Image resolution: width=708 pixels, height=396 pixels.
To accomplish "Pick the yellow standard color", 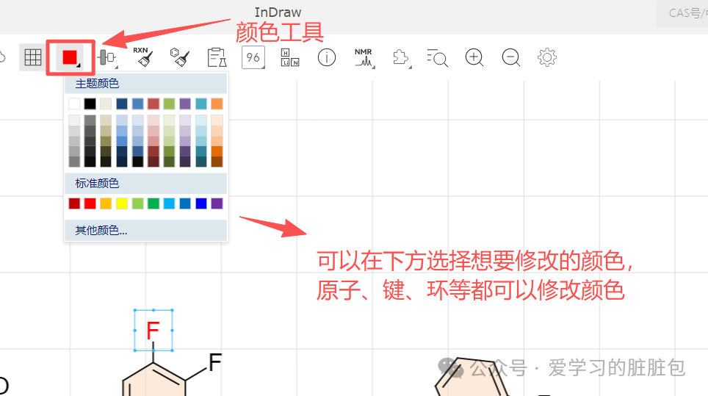I will point(122,204).
